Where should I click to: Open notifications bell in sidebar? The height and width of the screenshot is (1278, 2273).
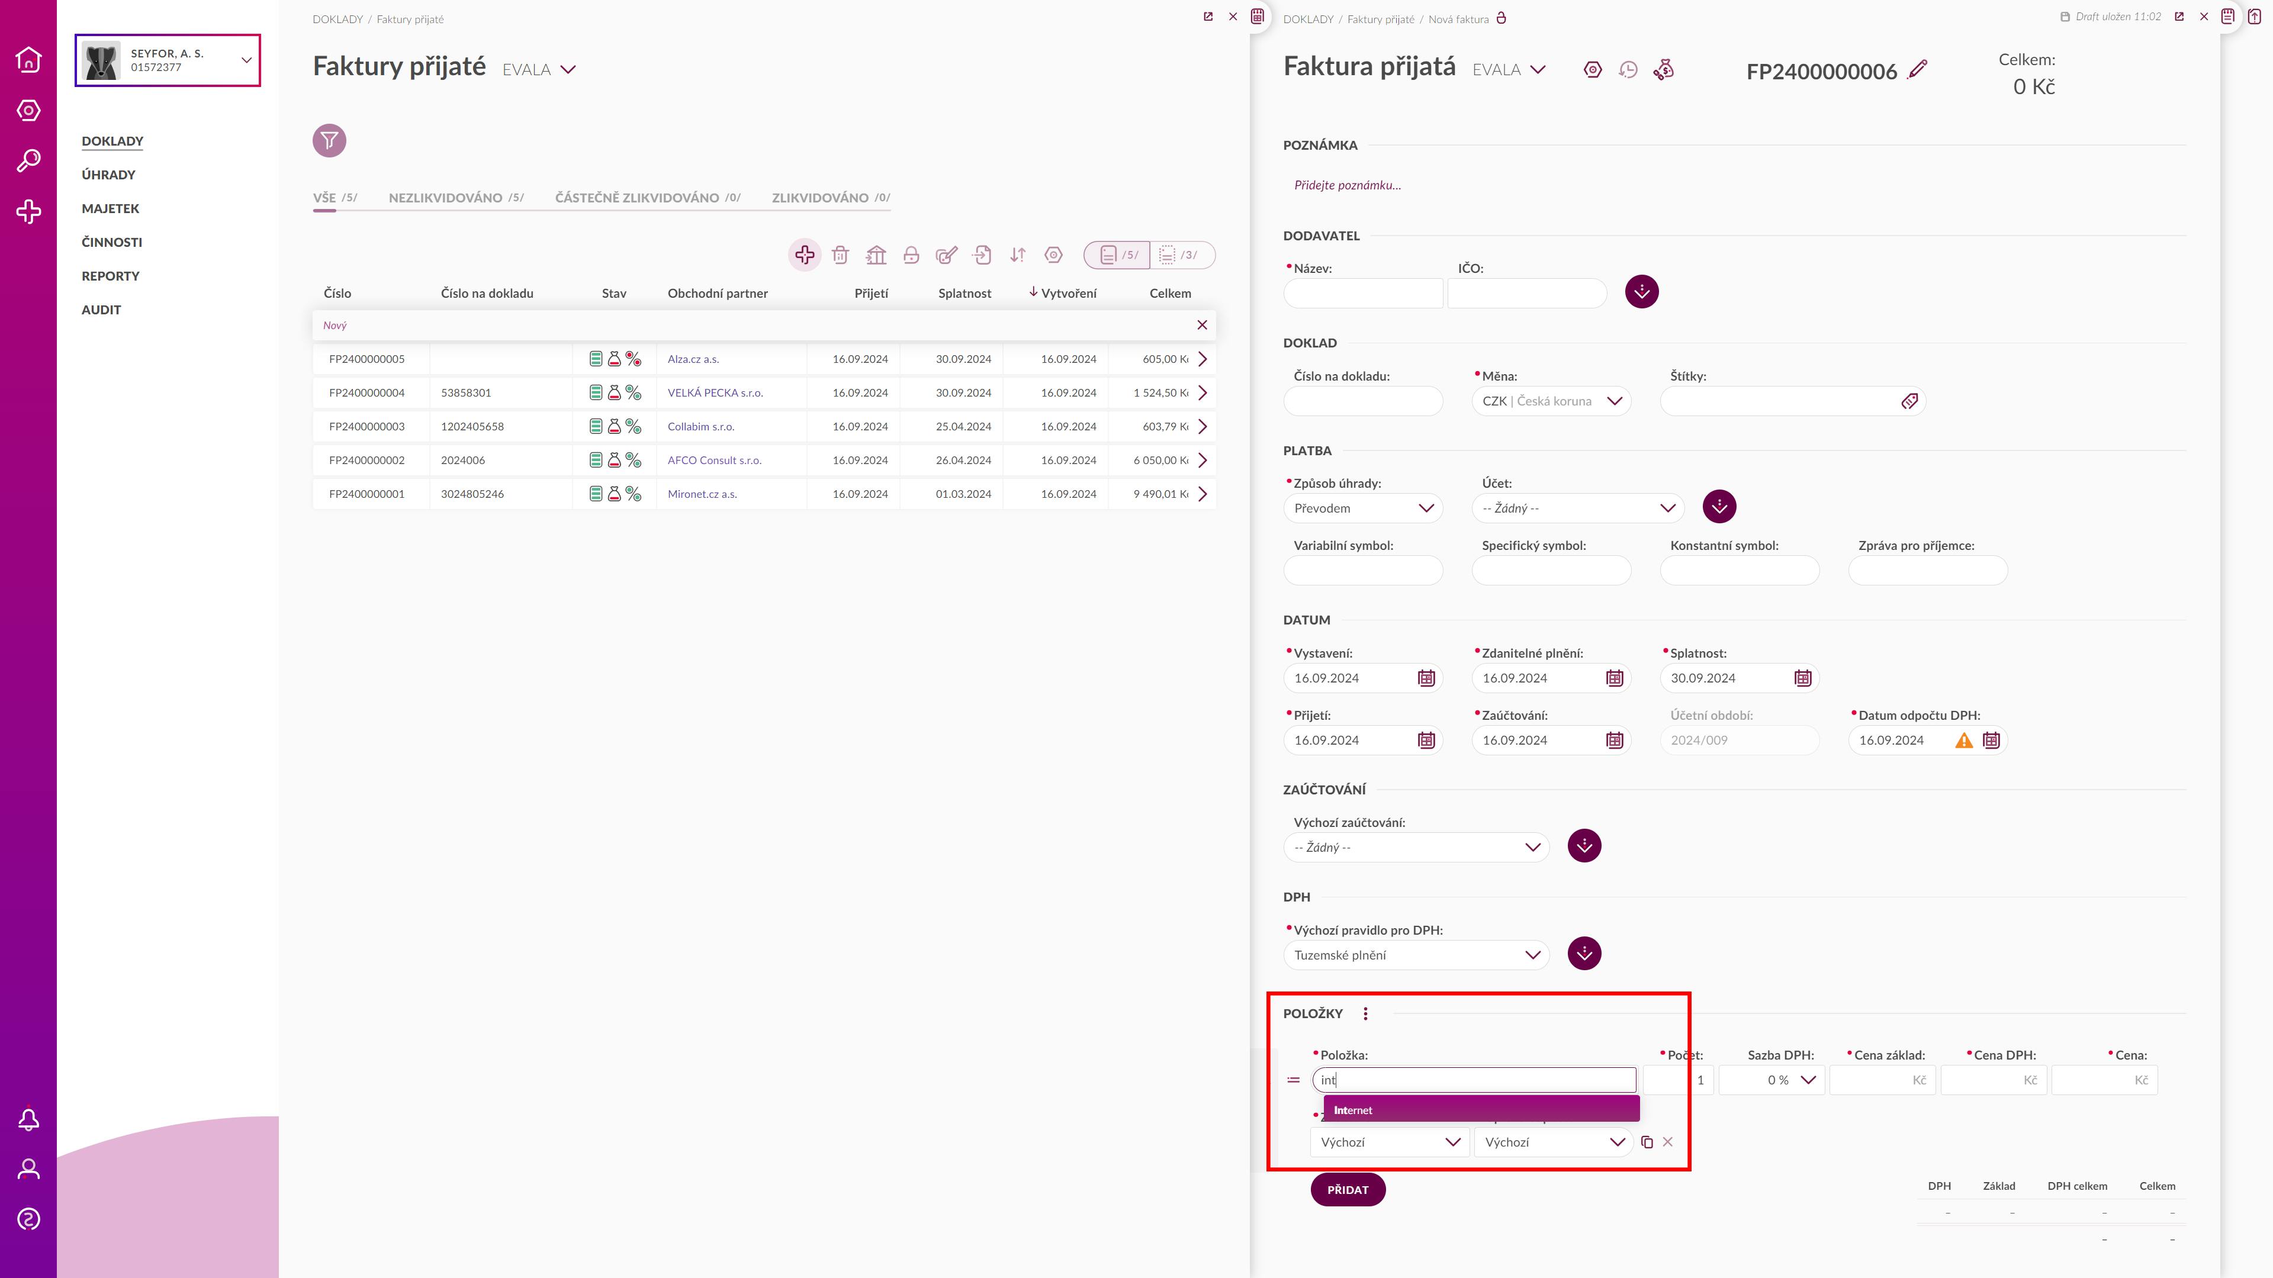click(28, 1119)
